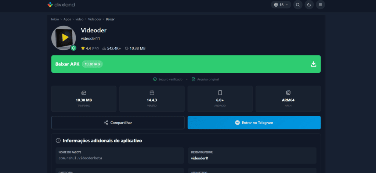The width and height of the screenshot is (376, 173).
Task: Open Apps breadcrumb link
Action: click(x=67, y=19)
